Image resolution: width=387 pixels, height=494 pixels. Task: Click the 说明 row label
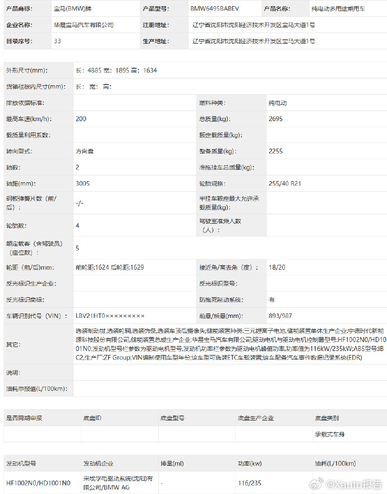click(13, 372)
